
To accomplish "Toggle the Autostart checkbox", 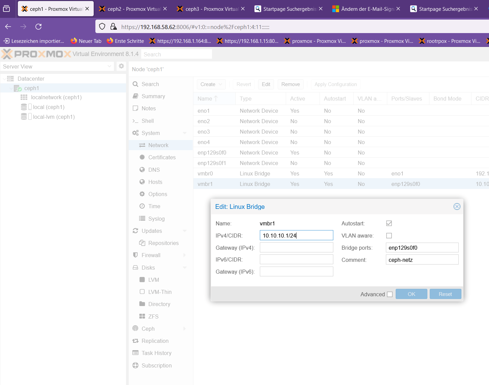I will point(389,223).
